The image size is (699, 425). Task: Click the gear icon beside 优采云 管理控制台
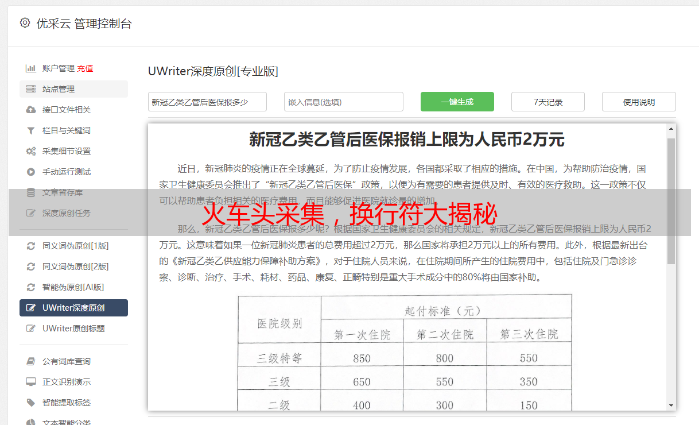pyautogui.click(x=25, y=23)
